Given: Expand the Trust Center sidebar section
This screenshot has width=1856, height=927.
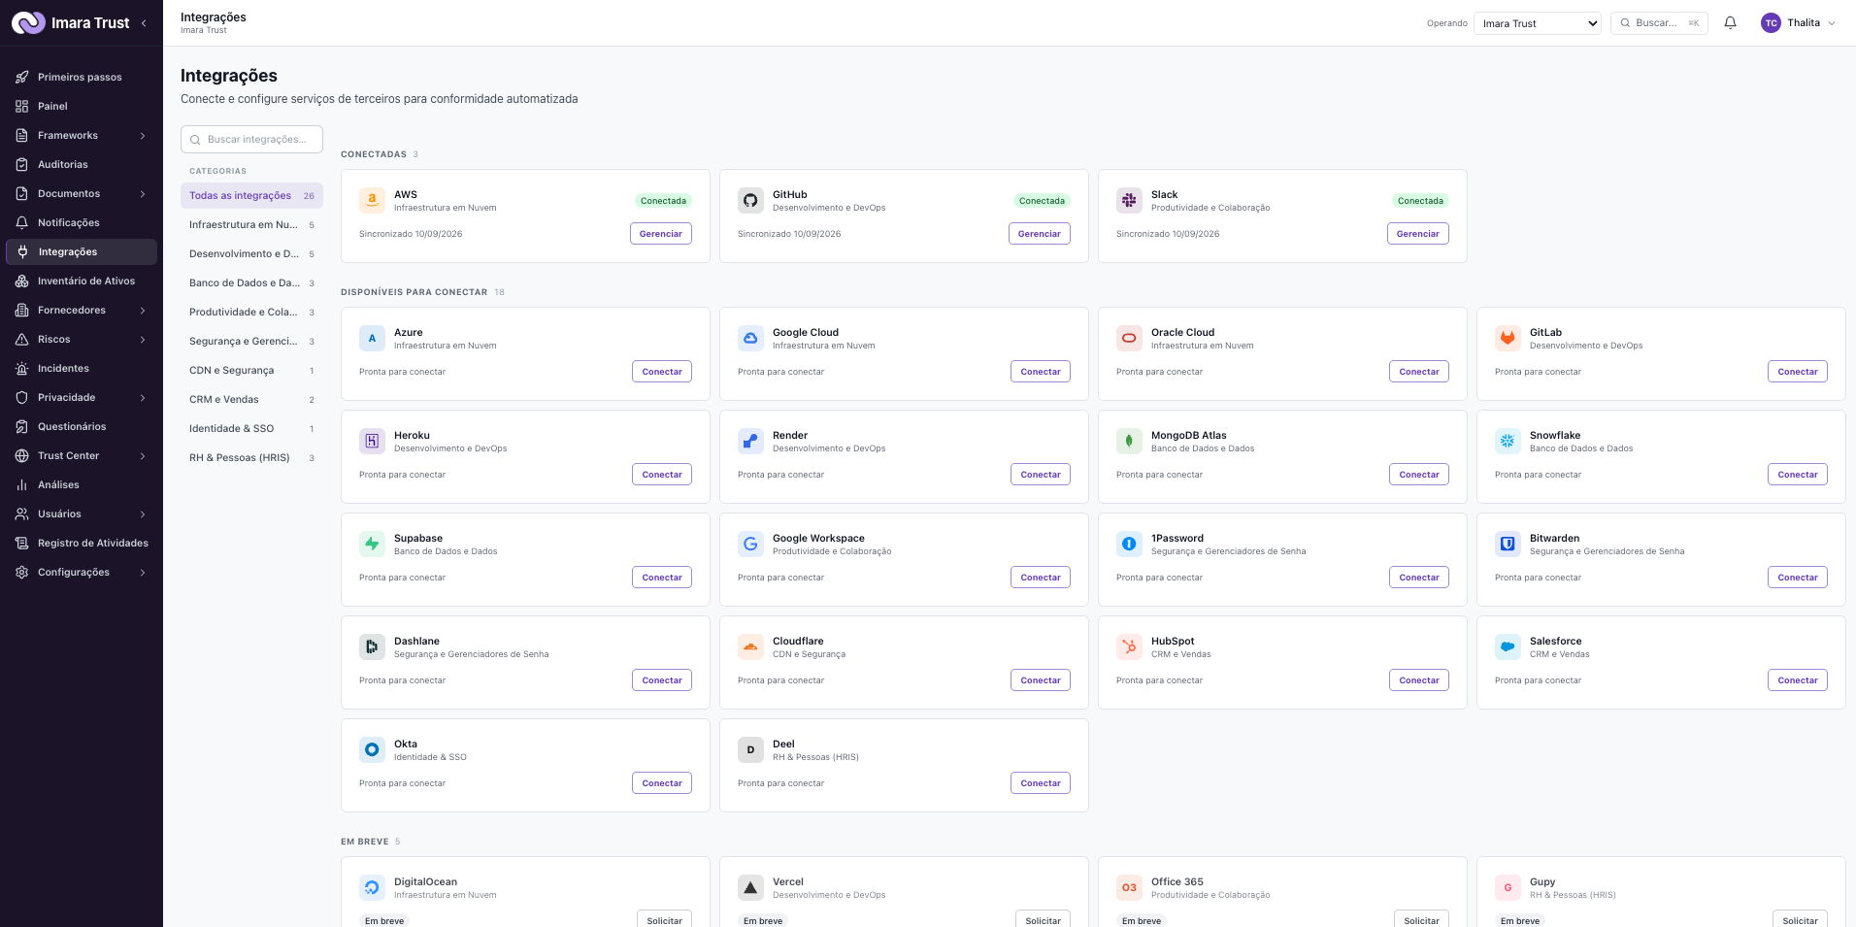Looking at the screenshot, I should [82, 456].
